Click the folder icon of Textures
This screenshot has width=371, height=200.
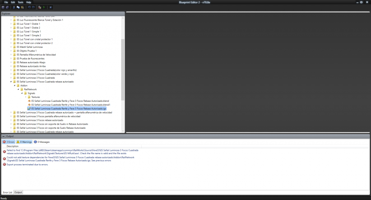tap(29, 97)
